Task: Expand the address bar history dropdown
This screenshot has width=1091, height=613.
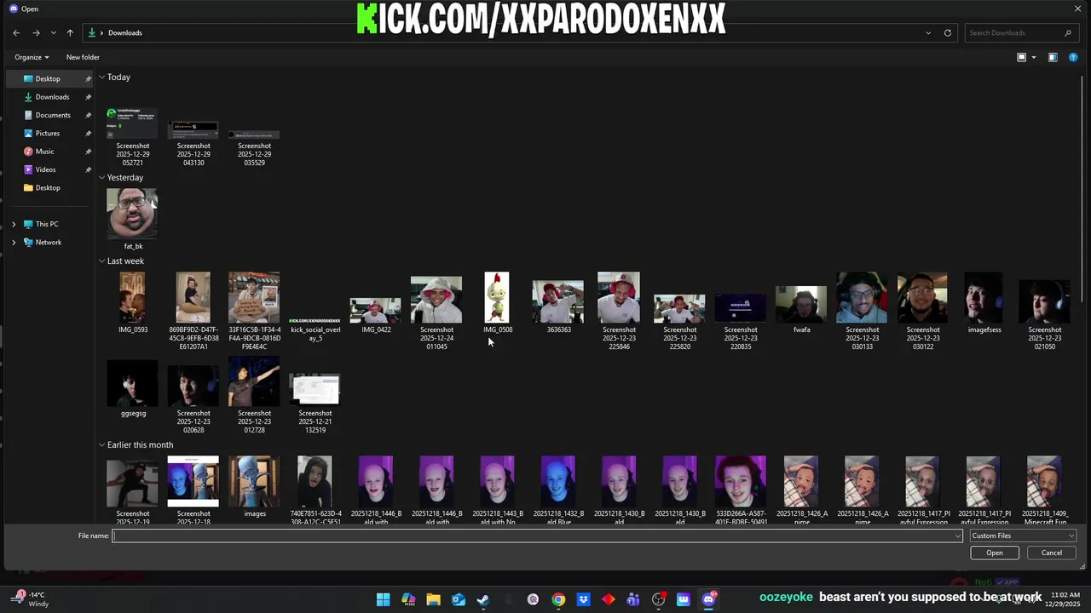Action: click(928, 32)
